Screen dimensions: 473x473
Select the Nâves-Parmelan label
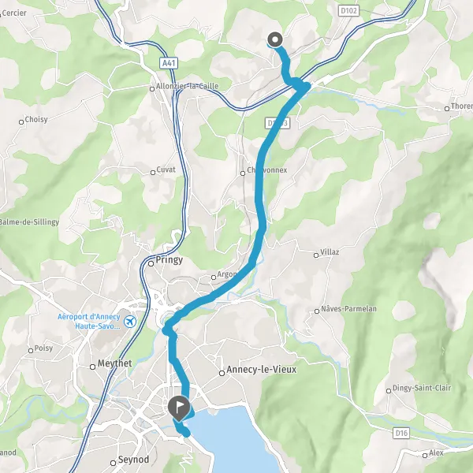coord(348,309)
